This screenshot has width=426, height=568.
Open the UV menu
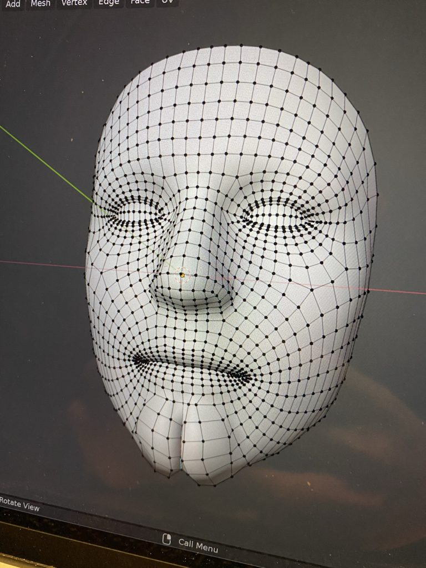click(x=166, y=2)
